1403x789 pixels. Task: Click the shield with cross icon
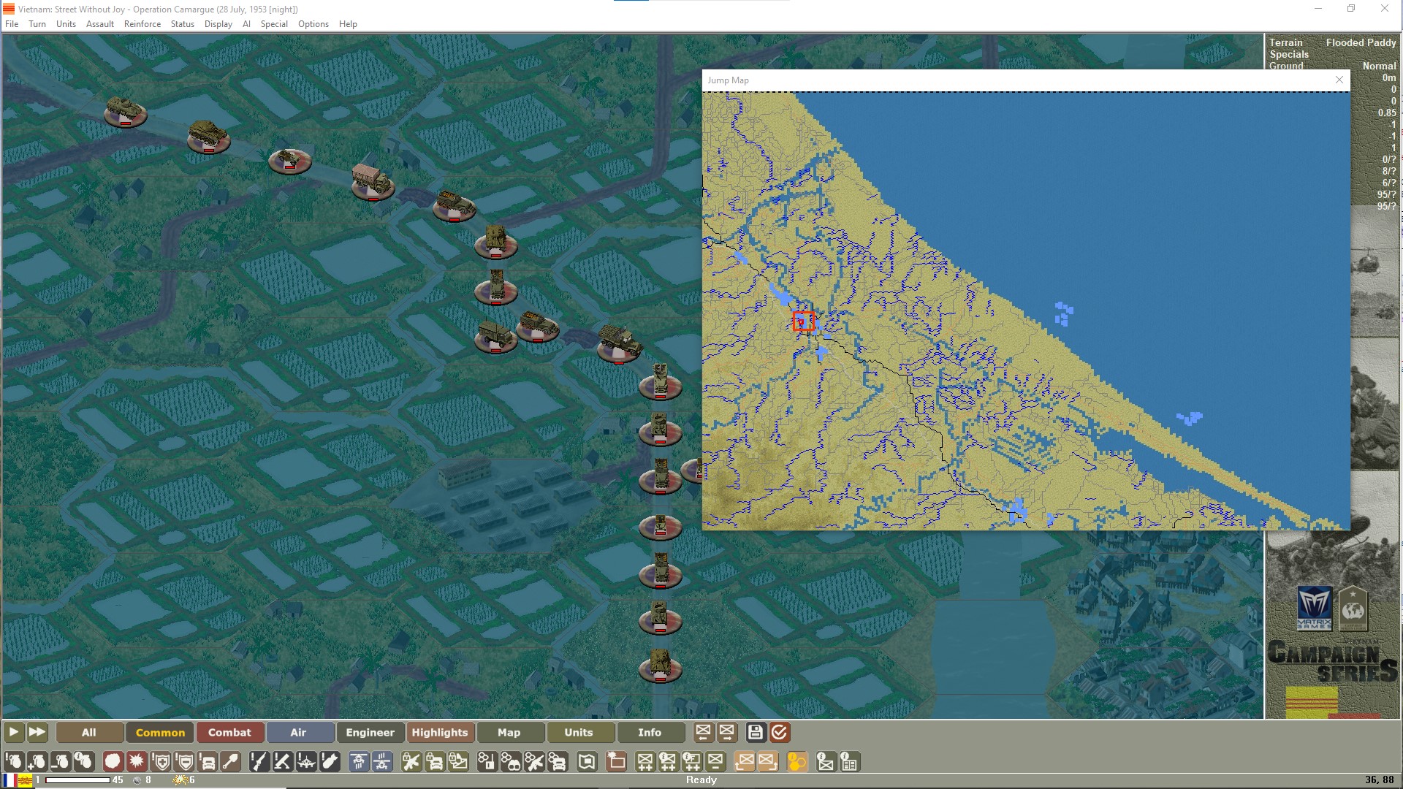161,762
